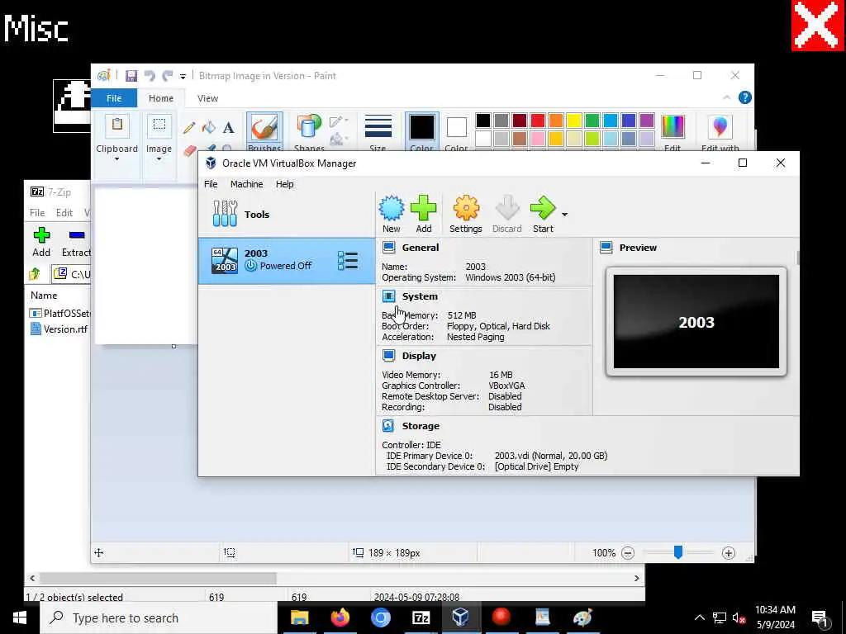Click the Preview panel header
The height and width of the screenshot is (634, 846).
(638, 248)
